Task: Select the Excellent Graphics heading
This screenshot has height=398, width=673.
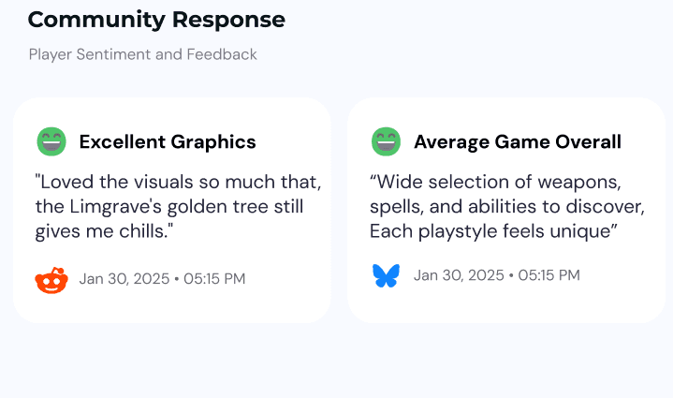Action: [168, 142]
